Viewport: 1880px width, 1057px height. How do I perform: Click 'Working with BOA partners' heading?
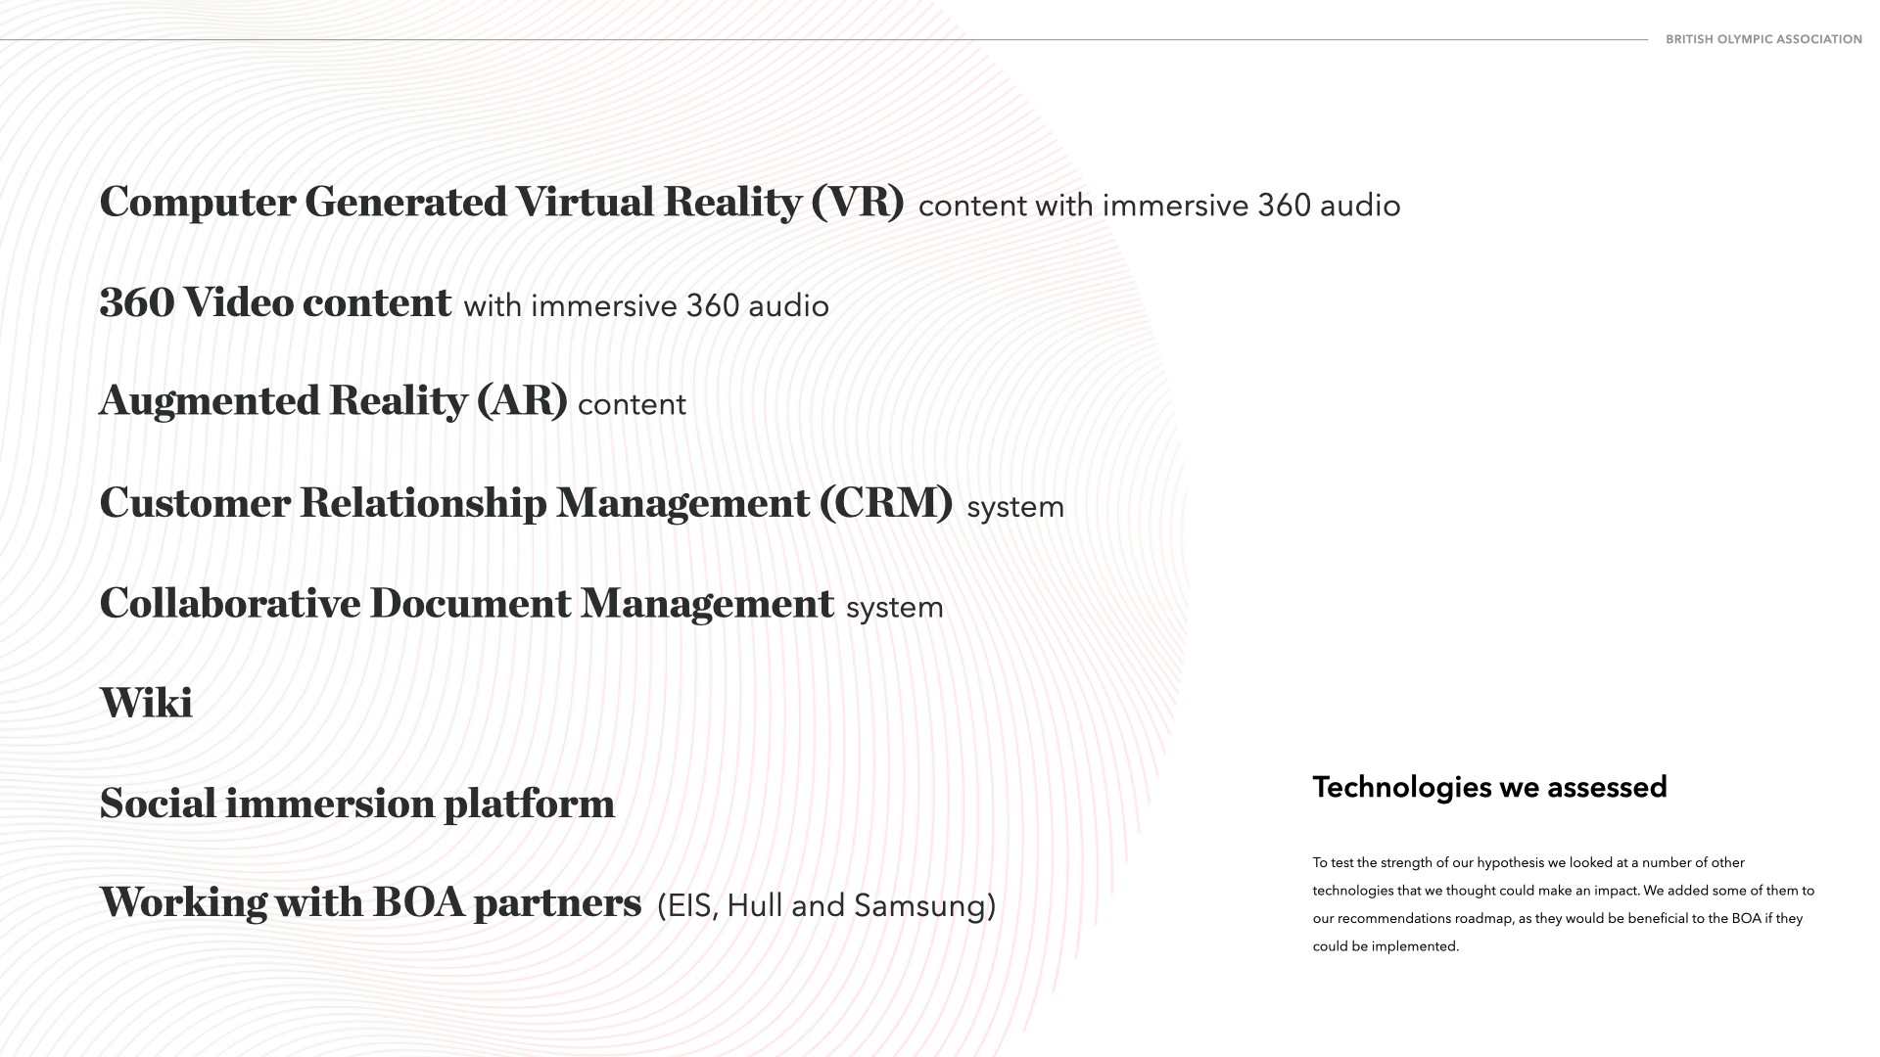pos(370,903)
